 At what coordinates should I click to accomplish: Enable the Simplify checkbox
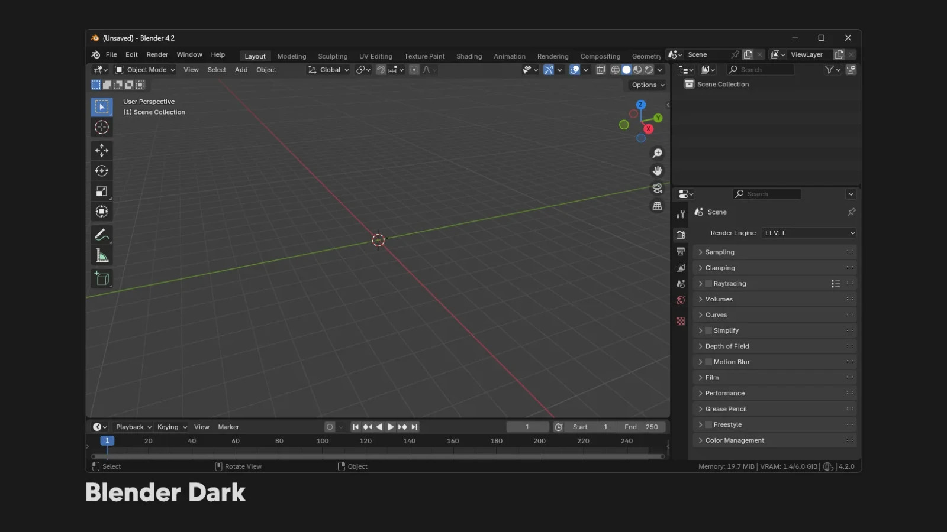point(708,330)
